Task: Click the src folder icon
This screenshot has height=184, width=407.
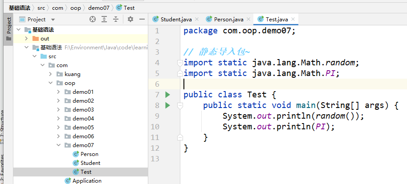Action: coord(44,56)
